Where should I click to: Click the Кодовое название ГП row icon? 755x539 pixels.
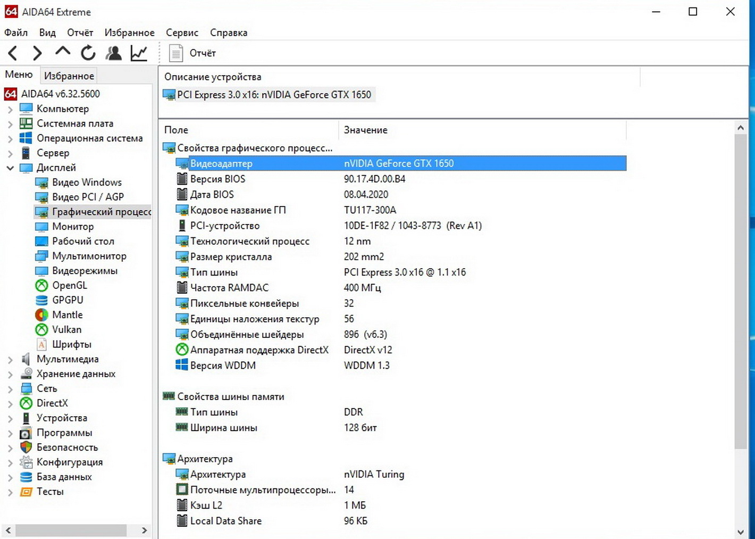point(182,210)
